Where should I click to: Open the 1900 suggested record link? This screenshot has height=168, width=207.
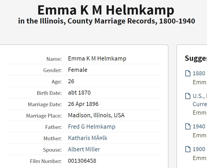coord(199,149)
